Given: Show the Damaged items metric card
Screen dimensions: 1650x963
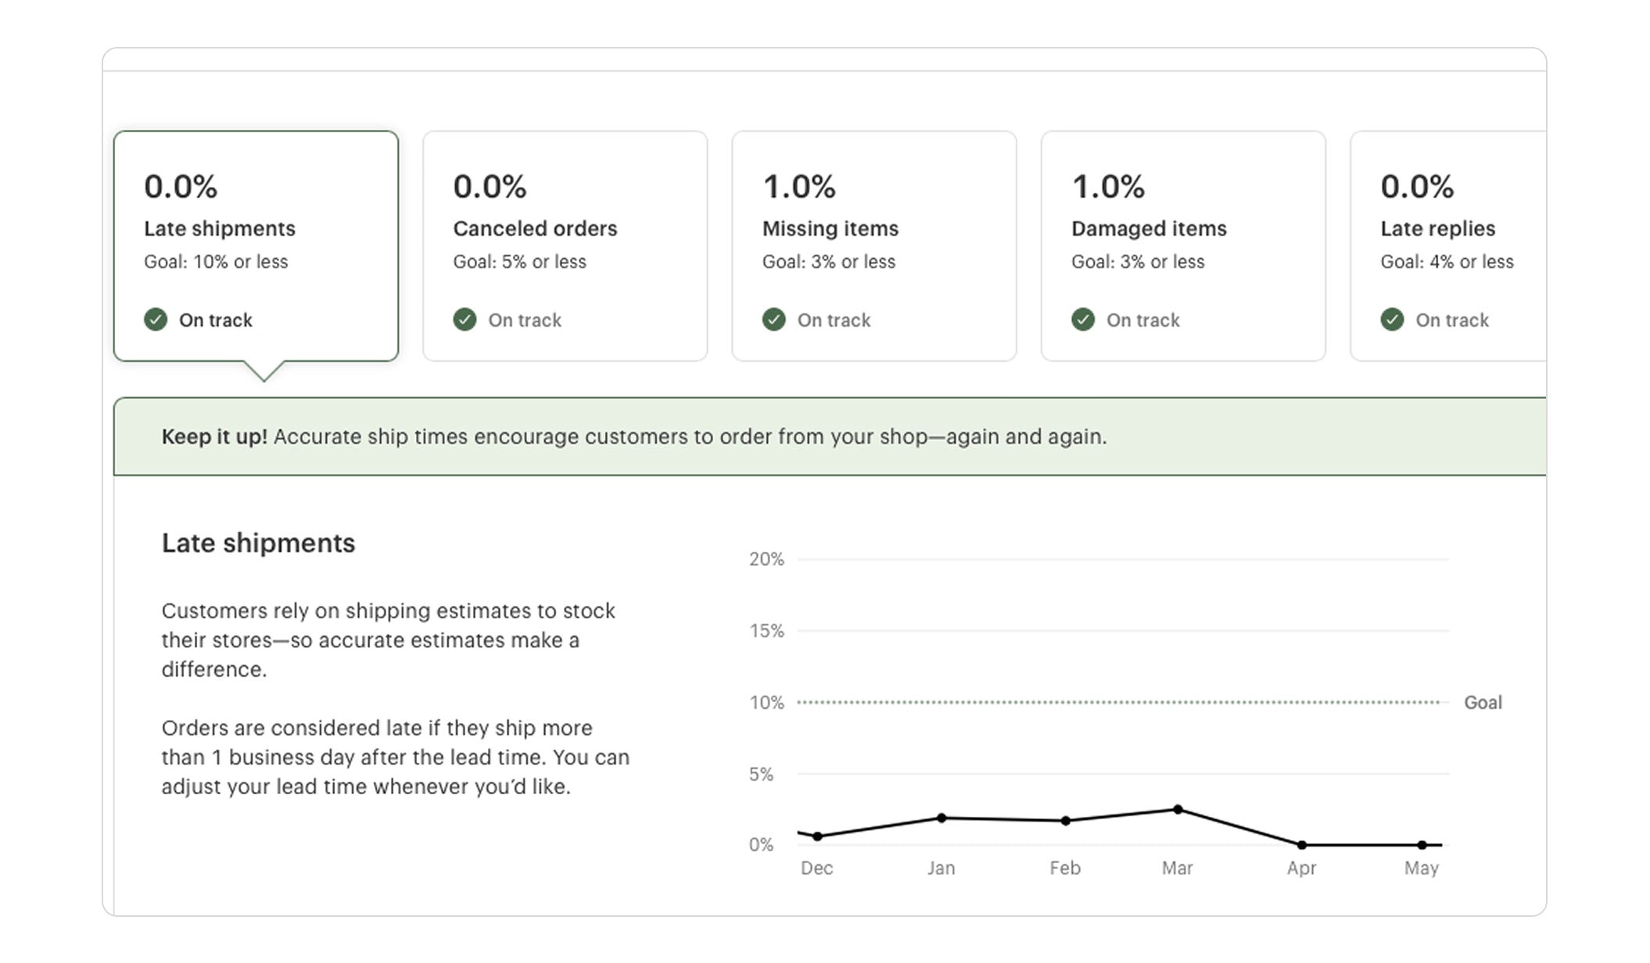Looking at the screenshot, I should [1183, 245].
